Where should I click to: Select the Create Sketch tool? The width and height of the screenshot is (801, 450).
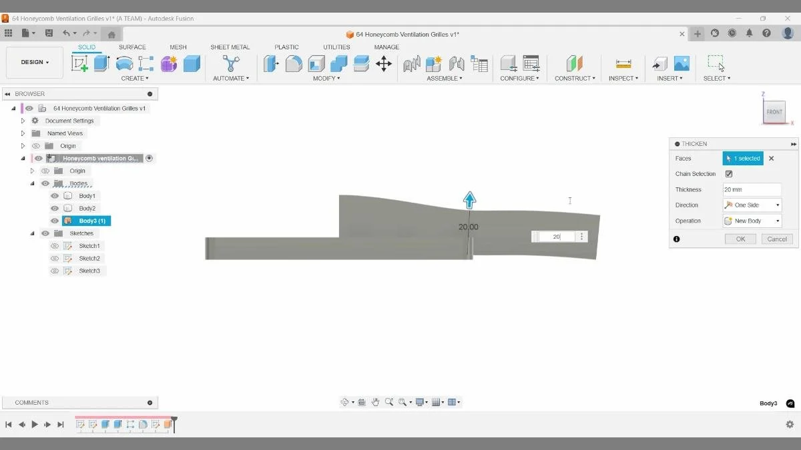tap(80, 63)
